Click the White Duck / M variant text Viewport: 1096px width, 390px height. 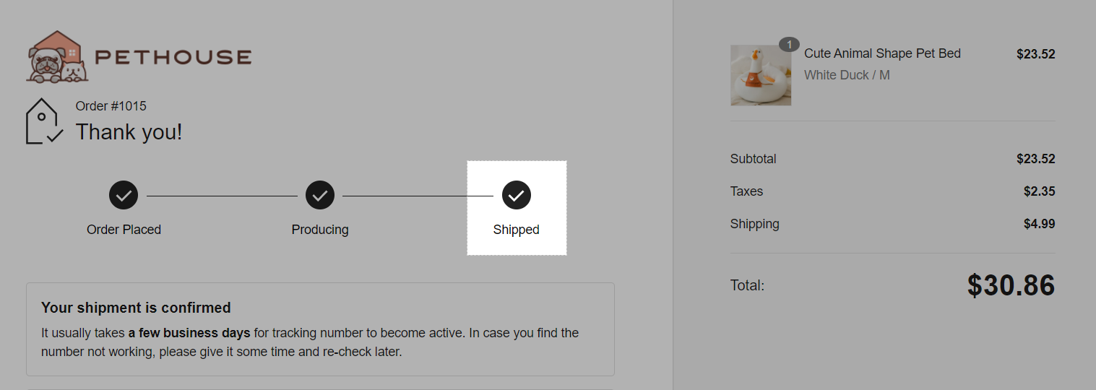point(847,75)
